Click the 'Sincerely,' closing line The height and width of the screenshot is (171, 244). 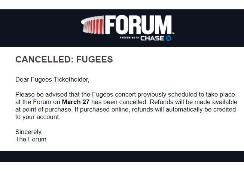click(x=29, y=132)
